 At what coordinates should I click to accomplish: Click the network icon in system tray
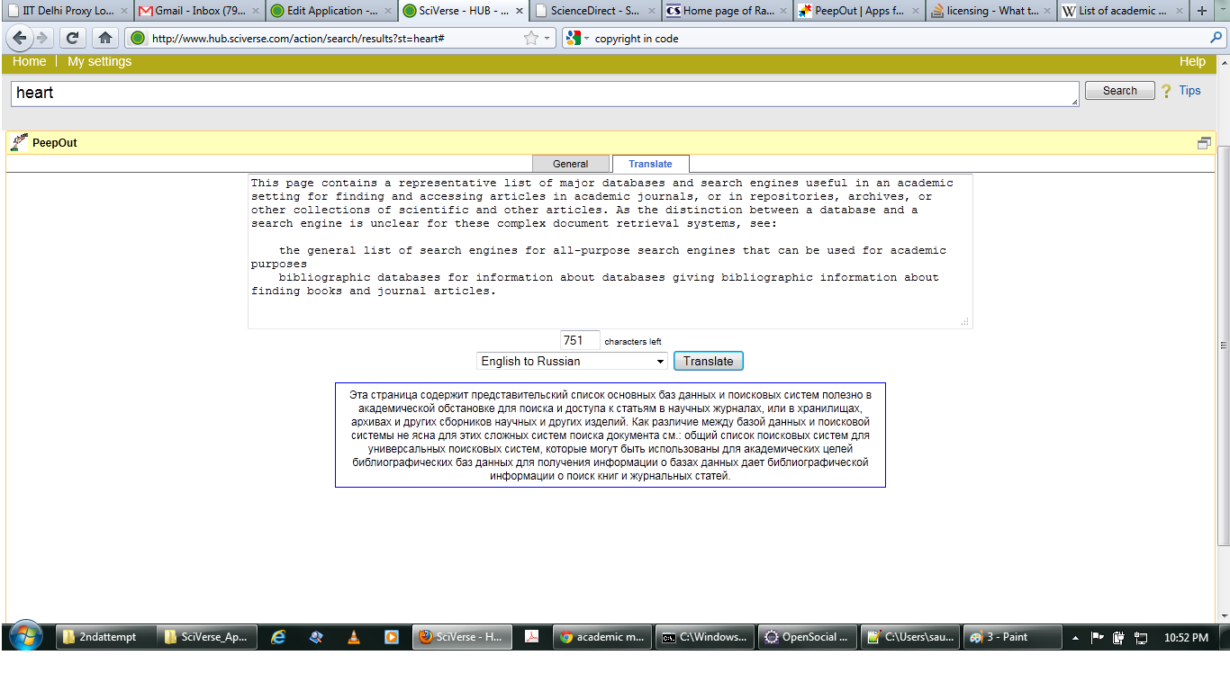[1141, 637]
